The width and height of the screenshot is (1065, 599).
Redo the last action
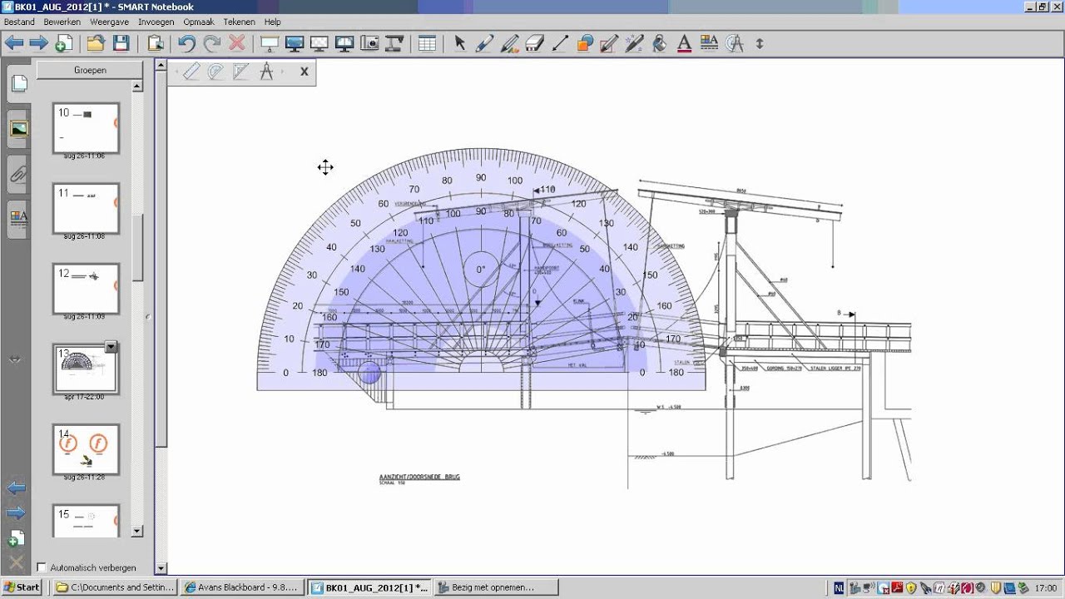[212, 43]
